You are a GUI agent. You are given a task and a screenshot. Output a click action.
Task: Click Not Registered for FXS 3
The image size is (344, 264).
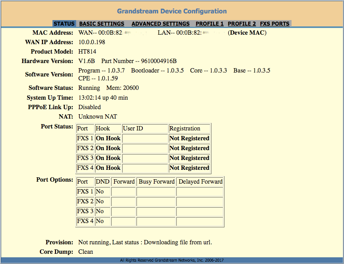[x=189, y=158]
